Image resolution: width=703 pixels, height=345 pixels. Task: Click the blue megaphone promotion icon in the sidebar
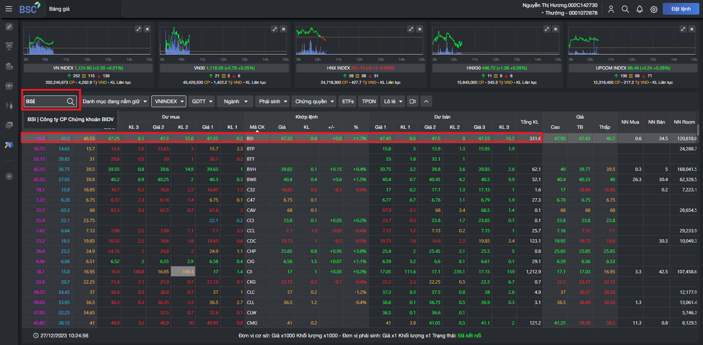(9, 145)
